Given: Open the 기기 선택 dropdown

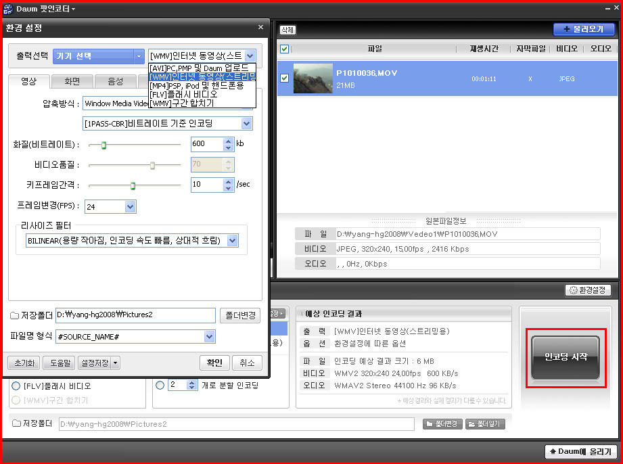Looking at the screenshot, I should click(99, 56).
